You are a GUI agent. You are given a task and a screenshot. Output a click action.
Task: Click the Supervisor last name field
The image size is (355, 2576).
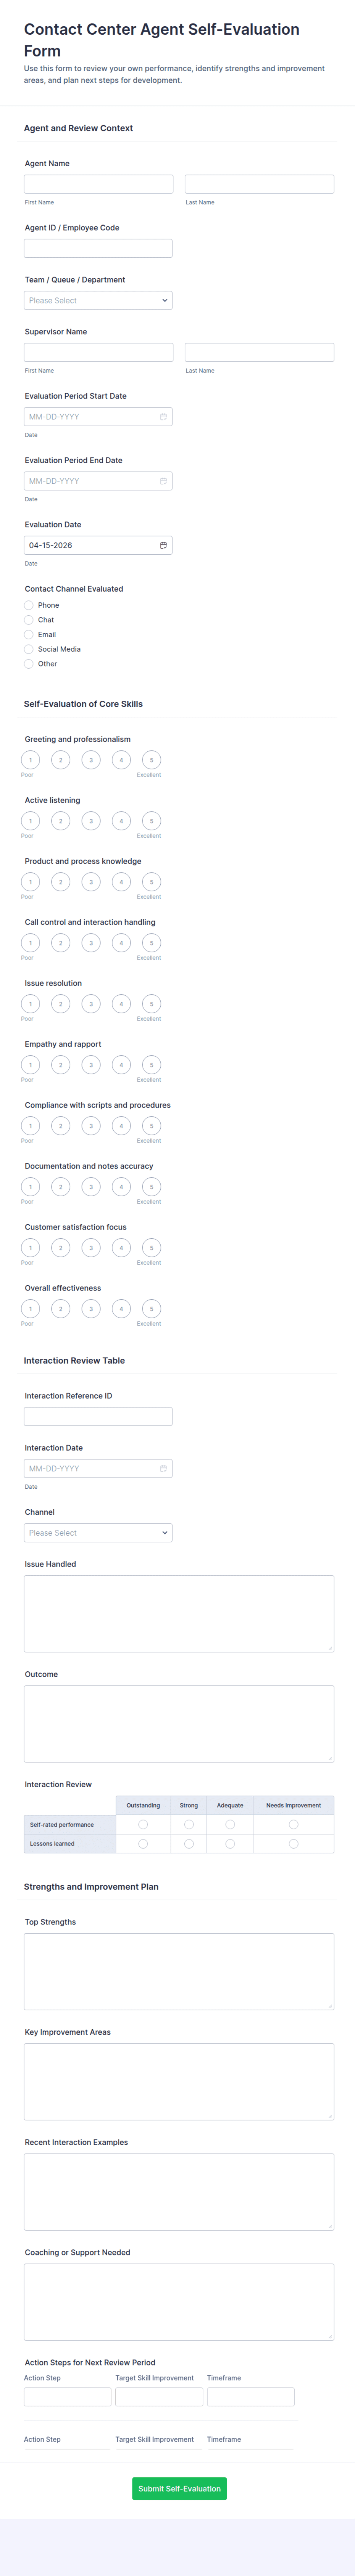tap(259, 352)
